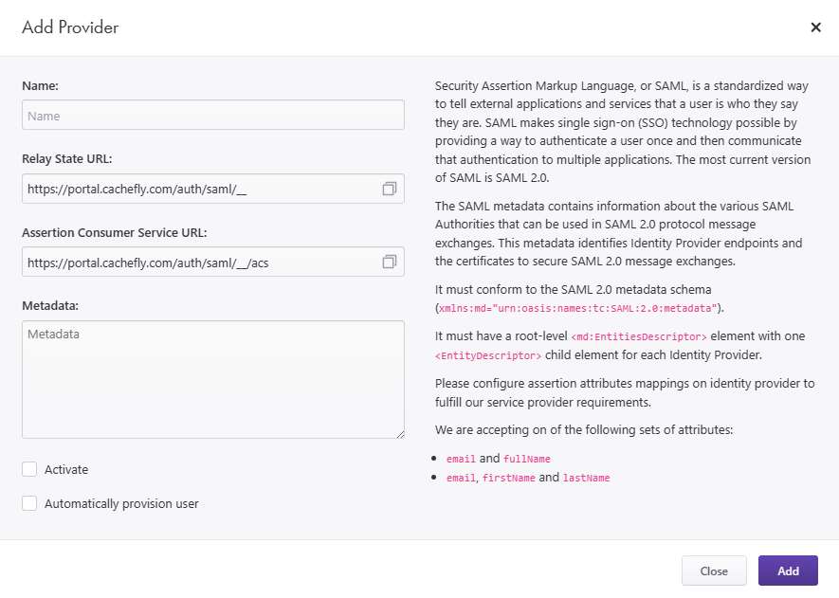Viewport: 839px width, 598px height.
Task: Click the md:EntitiesDescriptor code snippet
Action: coord(639,337)
